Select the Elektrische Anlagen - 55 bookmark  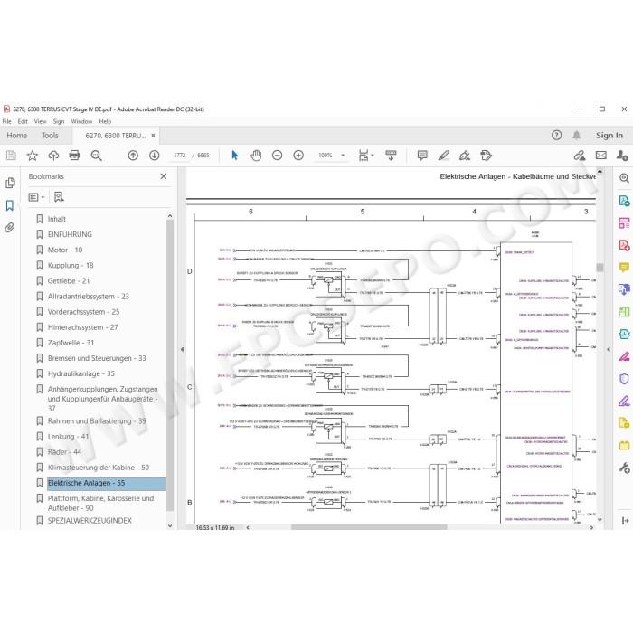[106, 483]
